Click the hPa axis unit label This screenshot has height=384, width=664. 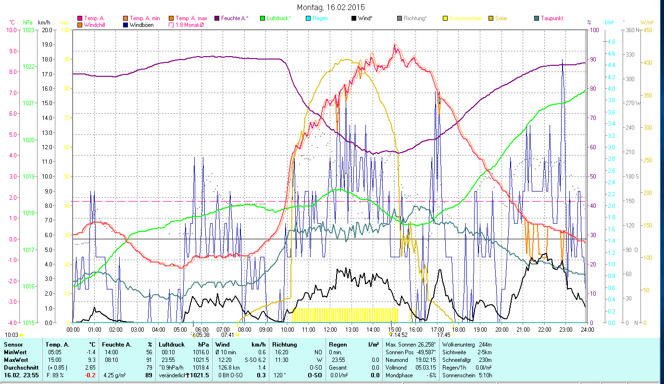point(28,23)
